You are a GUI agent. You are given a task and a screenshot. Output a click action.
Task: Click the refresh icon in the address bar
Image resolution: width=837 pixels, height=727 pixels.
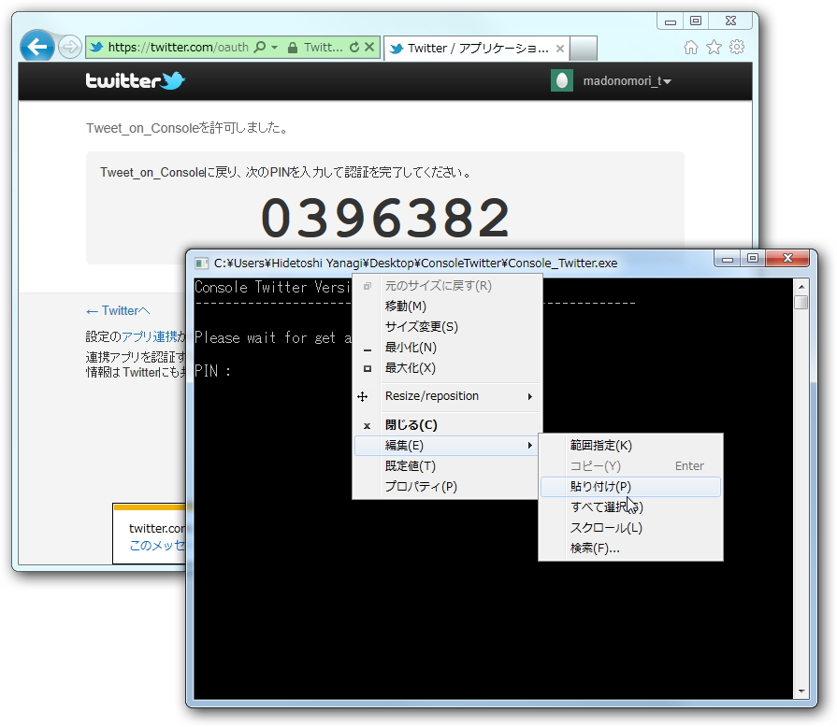tap(354, 45)
